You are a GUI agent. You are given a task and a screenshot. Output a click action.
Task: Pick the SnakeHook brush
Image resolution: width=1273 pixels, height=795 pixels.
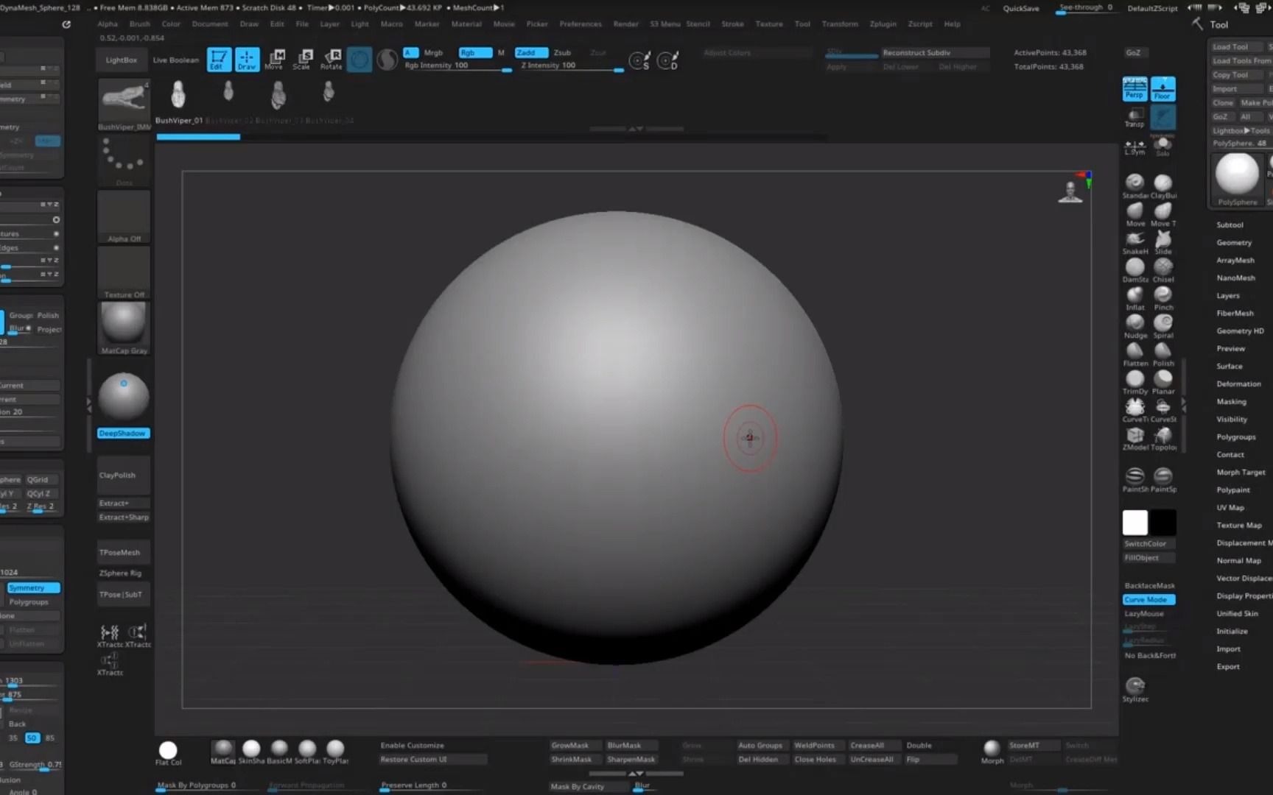tap(1135, 242)
